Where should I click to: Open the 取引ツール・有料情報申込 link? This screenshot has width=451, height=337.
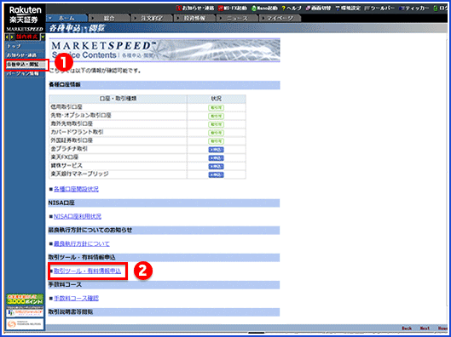[87, 271]
